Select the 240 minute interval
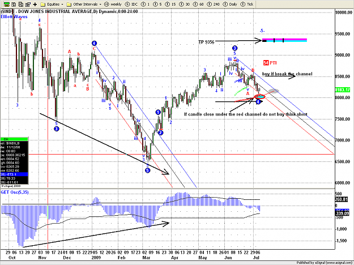The height and width of the screenshot is (265, 354). tap(213, 5)
